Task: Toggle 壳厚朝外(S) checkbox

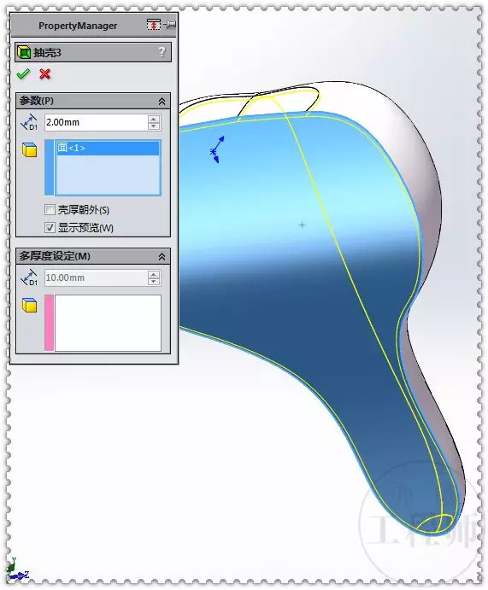Action: [x=50, y=209]
